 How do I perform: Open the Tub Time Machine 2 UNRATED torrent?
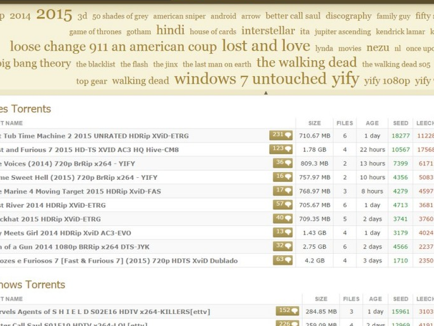pos(95,135)
